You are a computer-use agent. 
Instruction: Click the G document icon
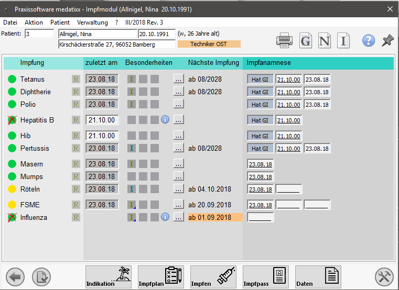pos(305,40)
